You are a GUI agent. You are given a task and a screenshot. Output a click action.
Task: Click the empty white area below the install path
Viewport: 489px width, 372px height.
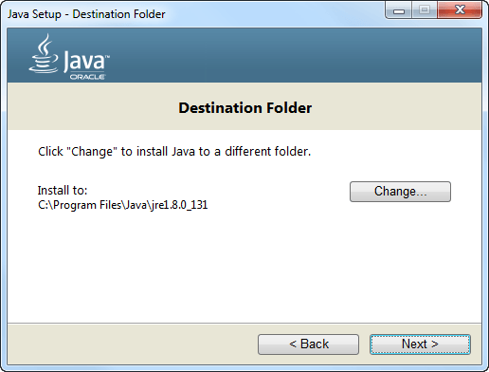coord(244,268)
